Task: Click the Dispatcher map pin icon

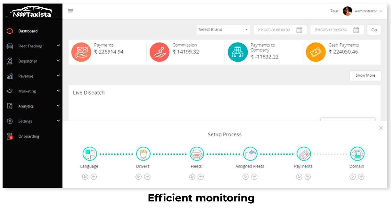Action: pos(10,61)
